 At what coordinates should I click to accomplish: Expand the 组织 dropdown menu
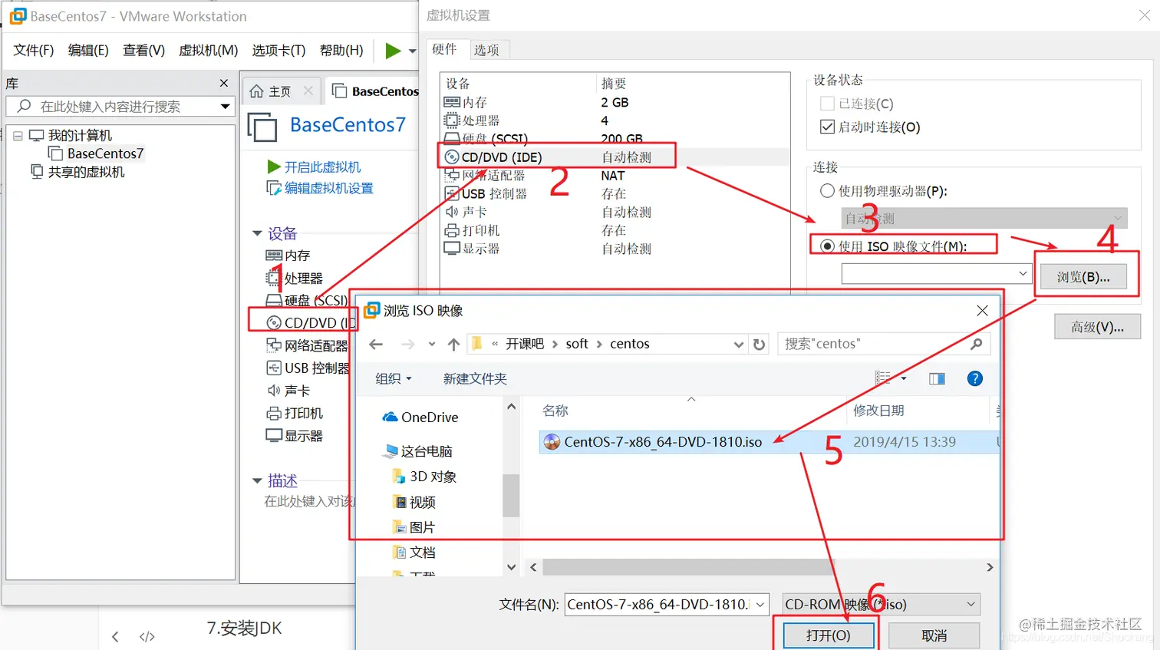pyautogui.click(x=393, y=378)
